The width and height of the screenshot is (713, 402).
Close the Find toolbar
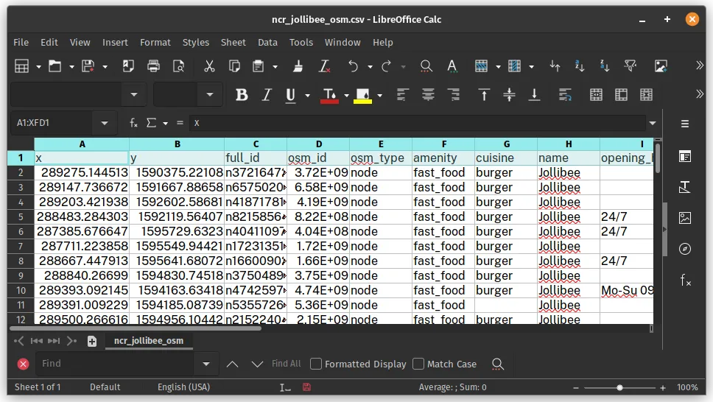click(x=23, y=364)
